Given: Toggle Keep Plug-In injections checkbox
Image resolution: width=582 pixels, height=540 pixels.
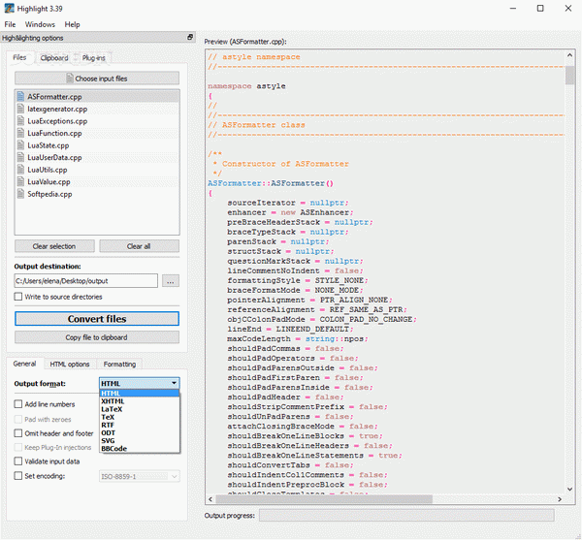Looking at the screenshot, I should click(18, 448).
